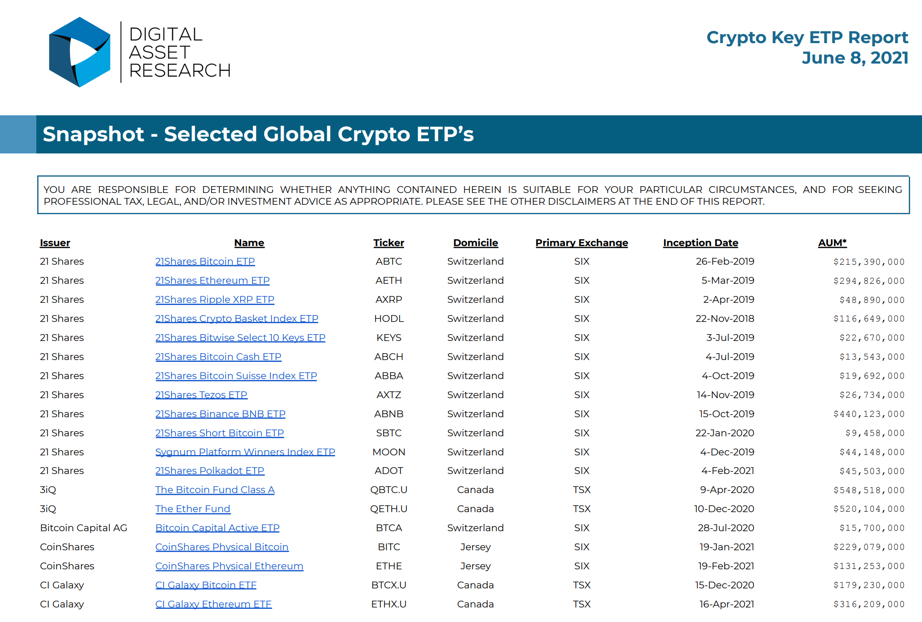Image resolution: width=922 pixels, height=622 pixels.
Task: Open The Ether Fund link
Action: coord(192,509)
